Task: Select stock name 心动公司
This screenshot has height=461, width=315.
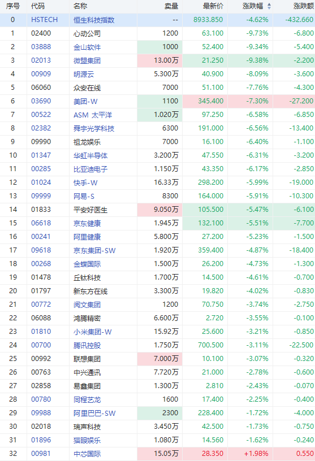Action: pyautogui.click(x=87, y=33)
